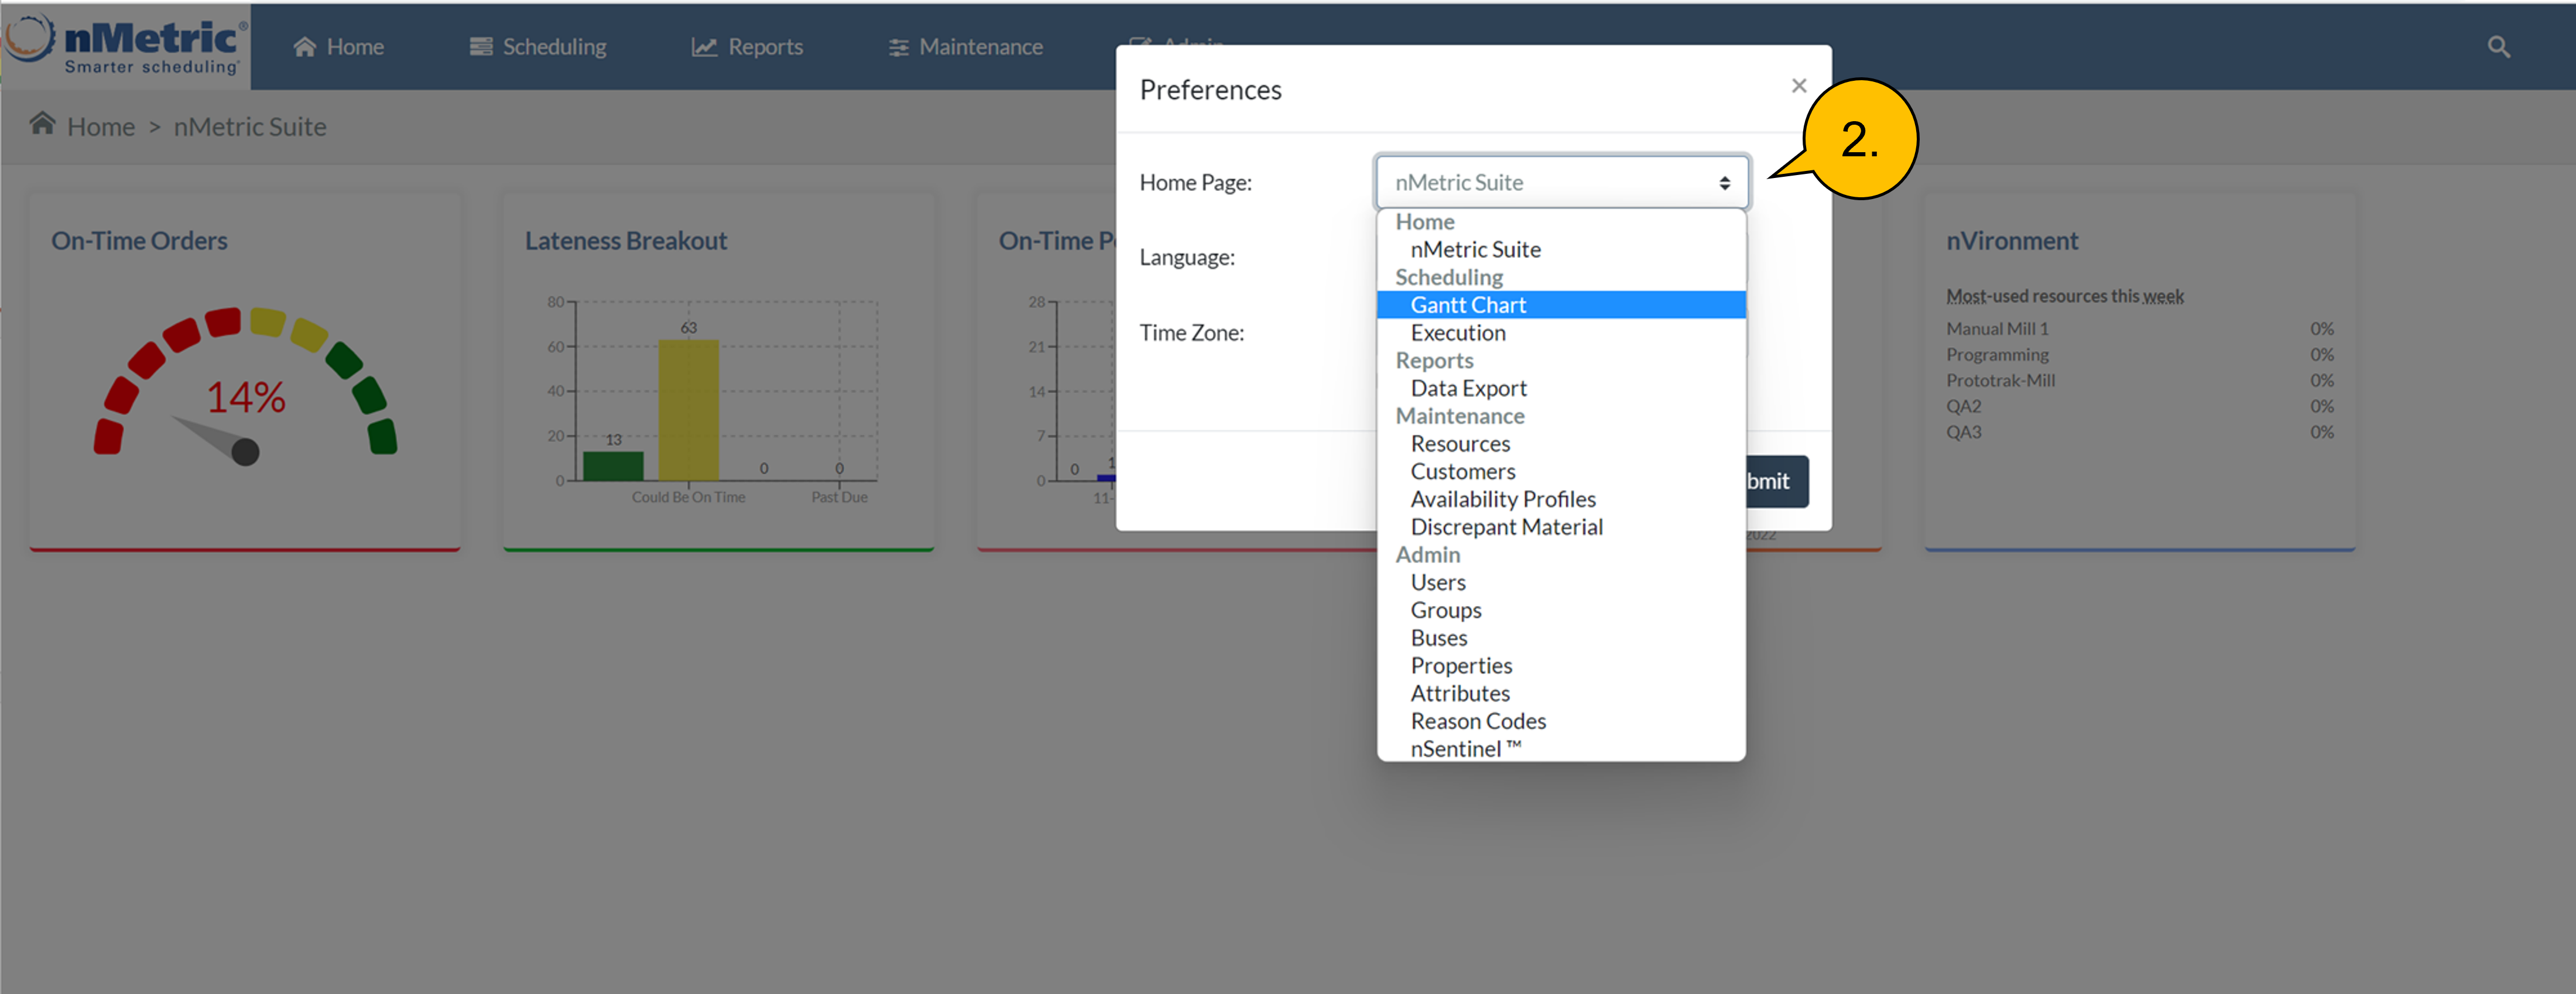Select Execution from the list
This screenshot has height=994, width=2576.
[1457, 333]
